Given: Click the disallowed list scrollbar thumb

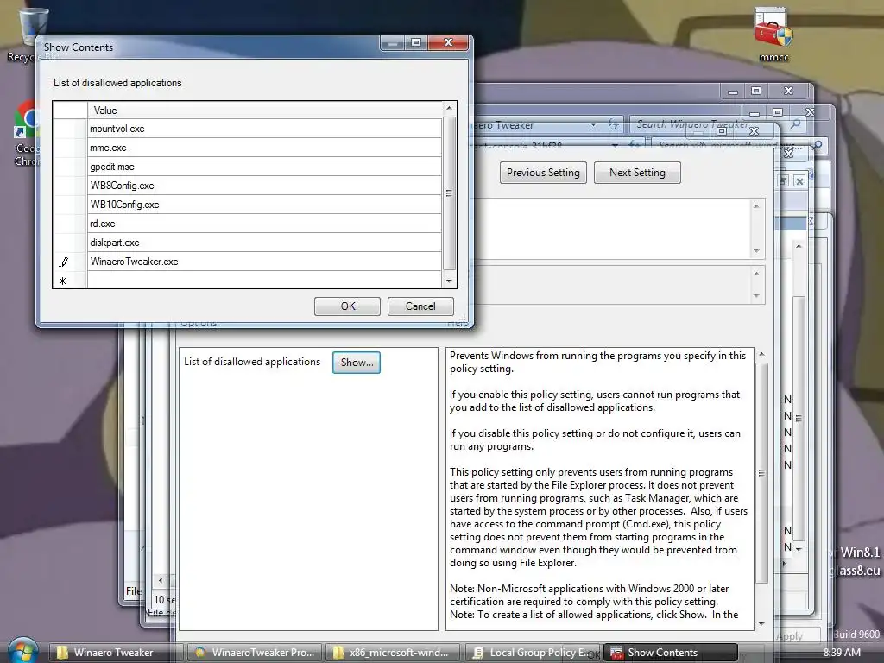Looking at the screenshot, I should click(x=449, y=193).
